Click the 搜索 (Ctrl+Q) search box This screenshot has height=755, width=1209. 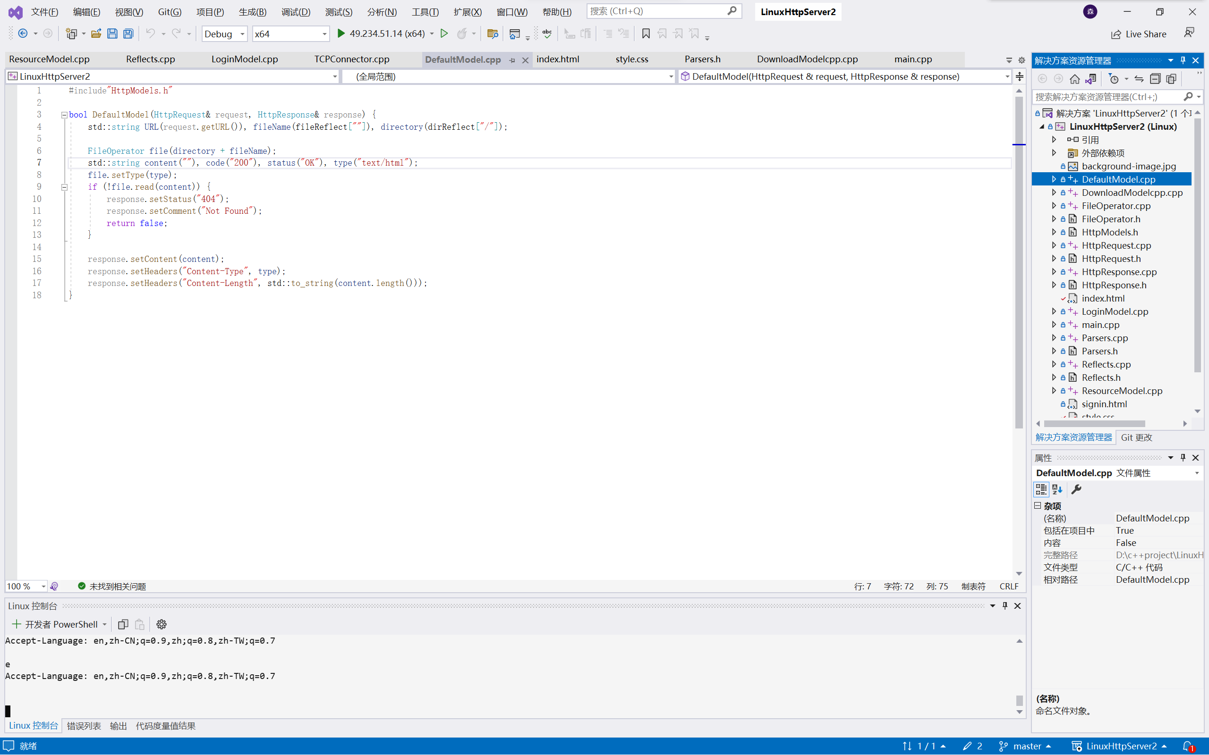(664, 11)
